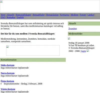This screenshot has width=100, height=93.
Task: Open the Forum link
Action: (83, 15)
